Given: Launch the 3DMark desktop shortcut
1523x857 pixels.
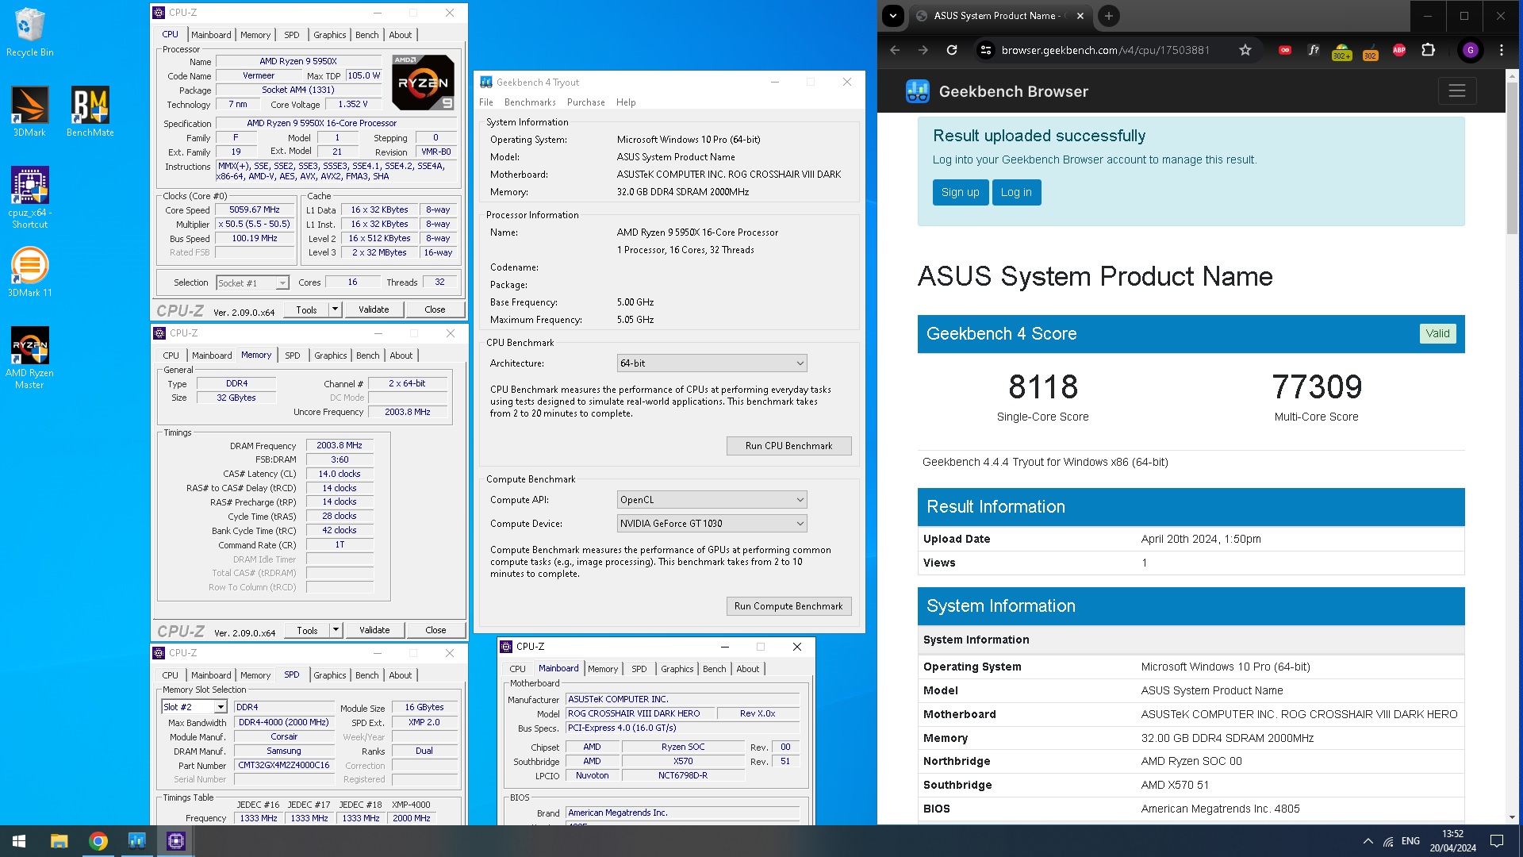Looking at the screenshot, I should pos(29,111).
